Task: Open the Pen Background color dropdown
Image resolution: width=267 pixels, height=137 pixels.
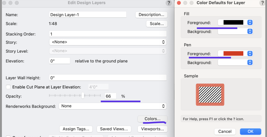Action: point(235,62)
